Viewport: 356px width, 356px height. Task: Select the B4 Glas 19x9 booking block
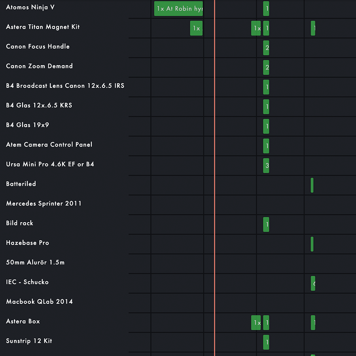[x=266, y=127]
